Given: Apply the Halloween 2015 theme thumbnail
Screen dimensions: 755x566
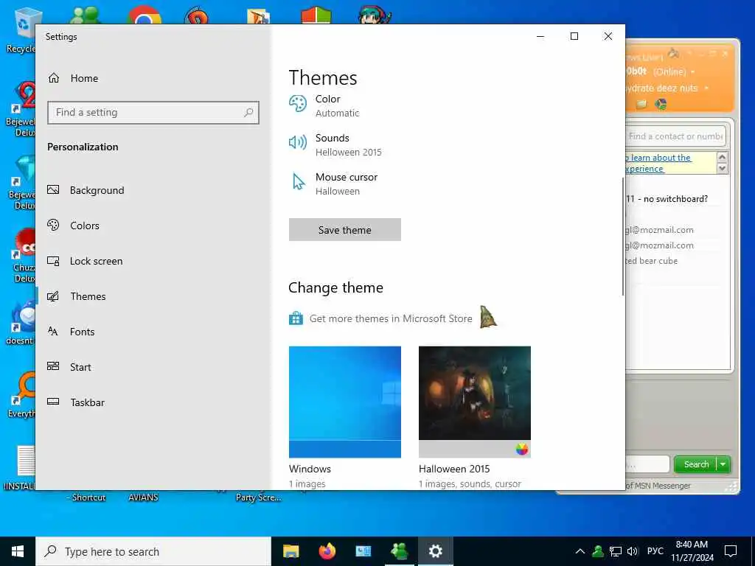Looking at the screenshot, I should click(475, 402).
